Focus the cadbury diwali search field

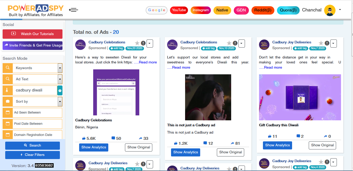(x=35, y=90)
